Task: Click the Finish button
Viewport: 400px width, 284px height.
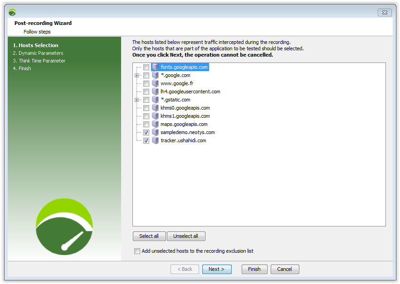Action: [254, 269]
